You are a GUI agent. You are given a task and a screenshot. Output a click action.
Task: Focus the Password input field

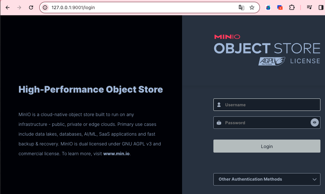(267, 123)
